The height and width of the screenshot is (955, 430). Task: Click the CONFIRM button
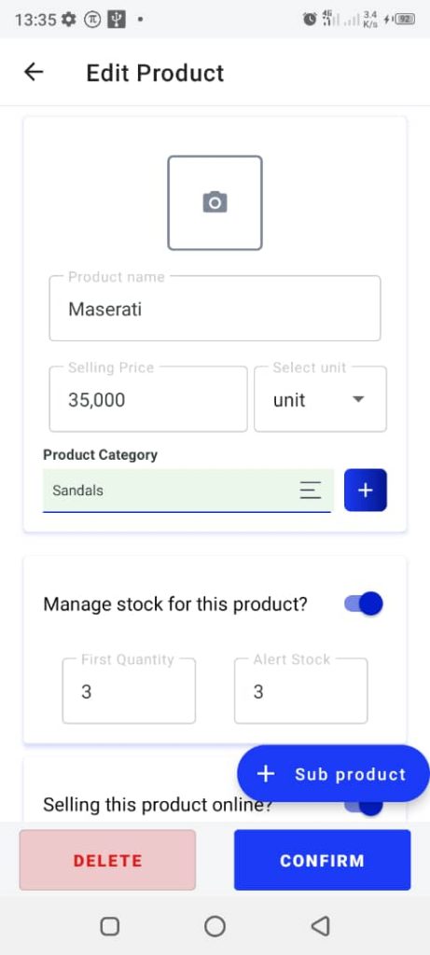point(322,860)
